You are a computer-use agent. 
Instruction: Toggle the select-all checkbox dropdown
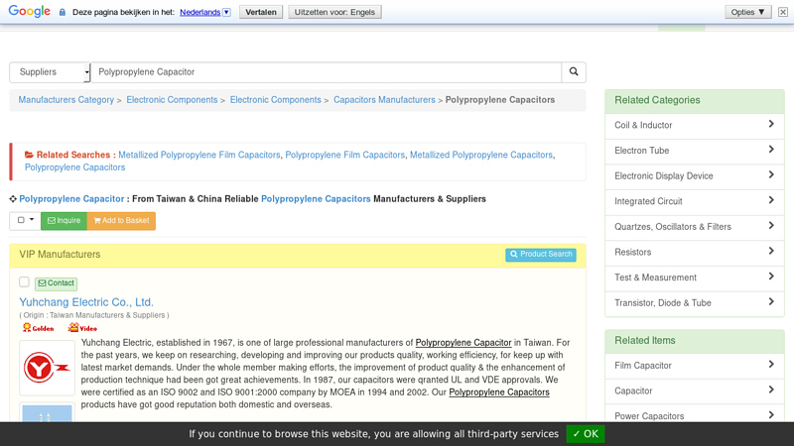click(x=26, y=221)
